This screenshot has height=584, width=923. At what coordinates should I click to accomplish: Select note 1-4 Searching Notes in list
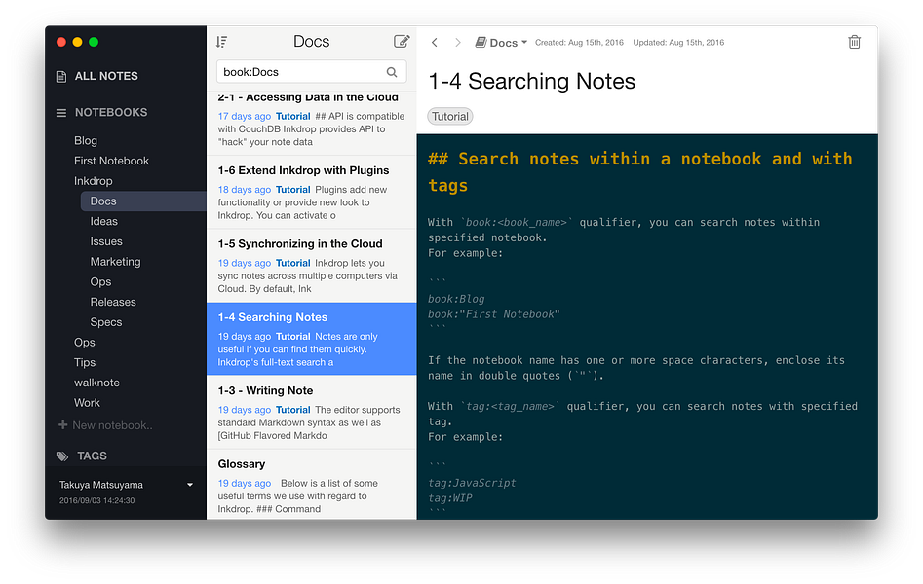coord(311,339)
